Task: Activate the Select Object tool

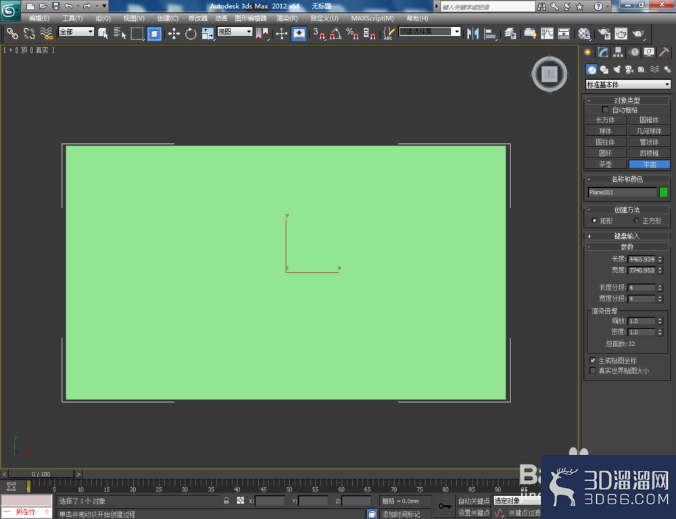Action: 103,33
